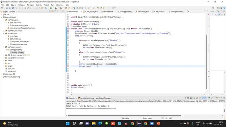Switch to Baseclass.java editor tab
The width and height of the screenshot is (226, 127).
(142, 12)
